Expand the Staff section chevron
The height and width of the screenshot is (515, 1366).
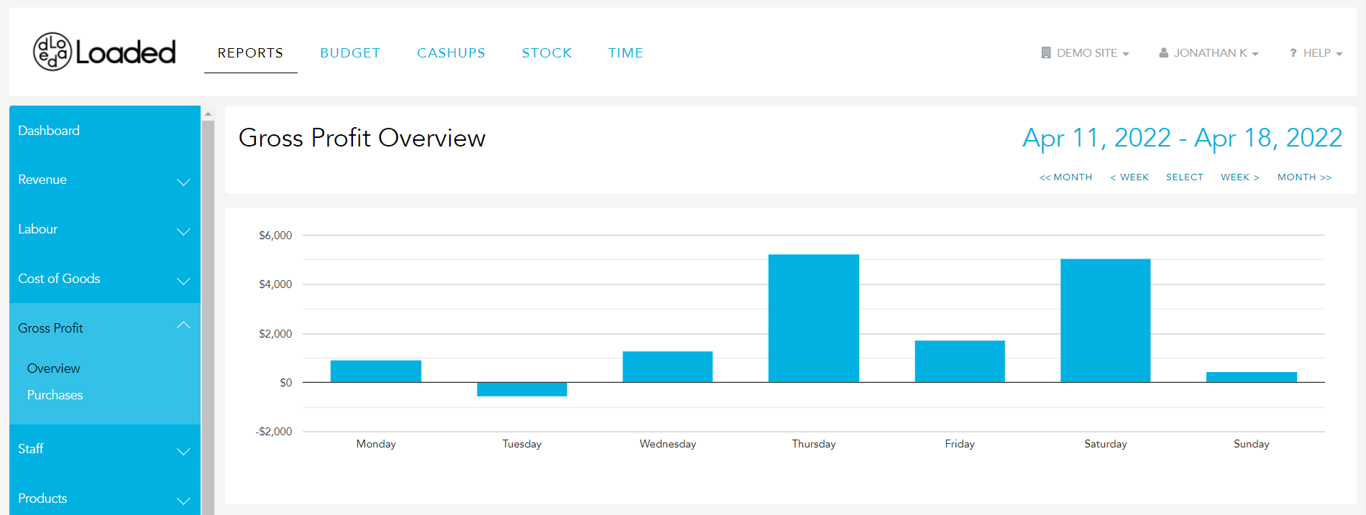[x=183, y=451]
